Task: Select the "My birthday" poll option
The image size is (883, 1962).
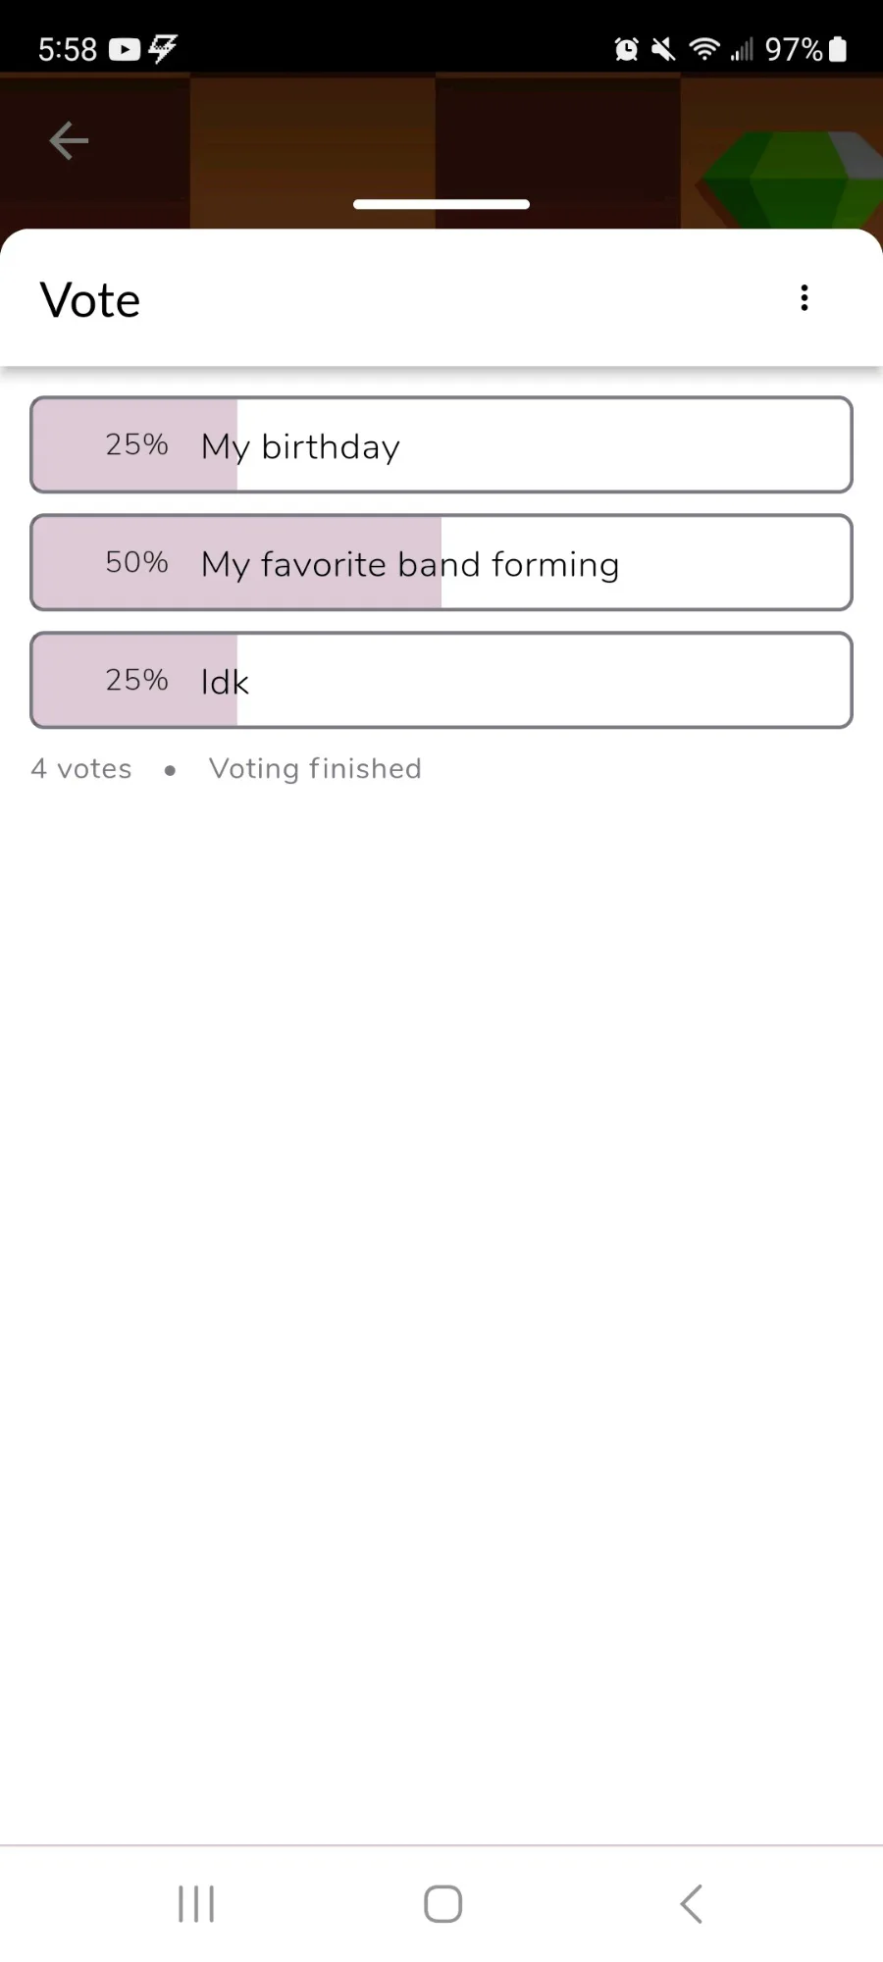Action: pyautogui.click(x=441, y=445)
